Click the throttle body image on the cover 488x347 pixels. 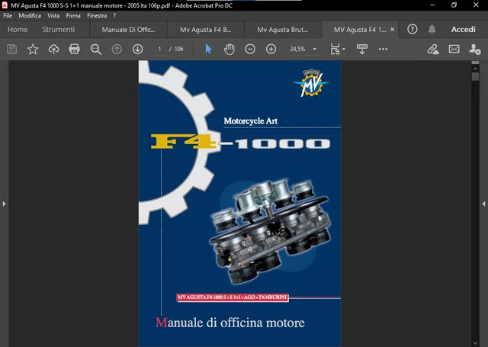coord(270,231)
